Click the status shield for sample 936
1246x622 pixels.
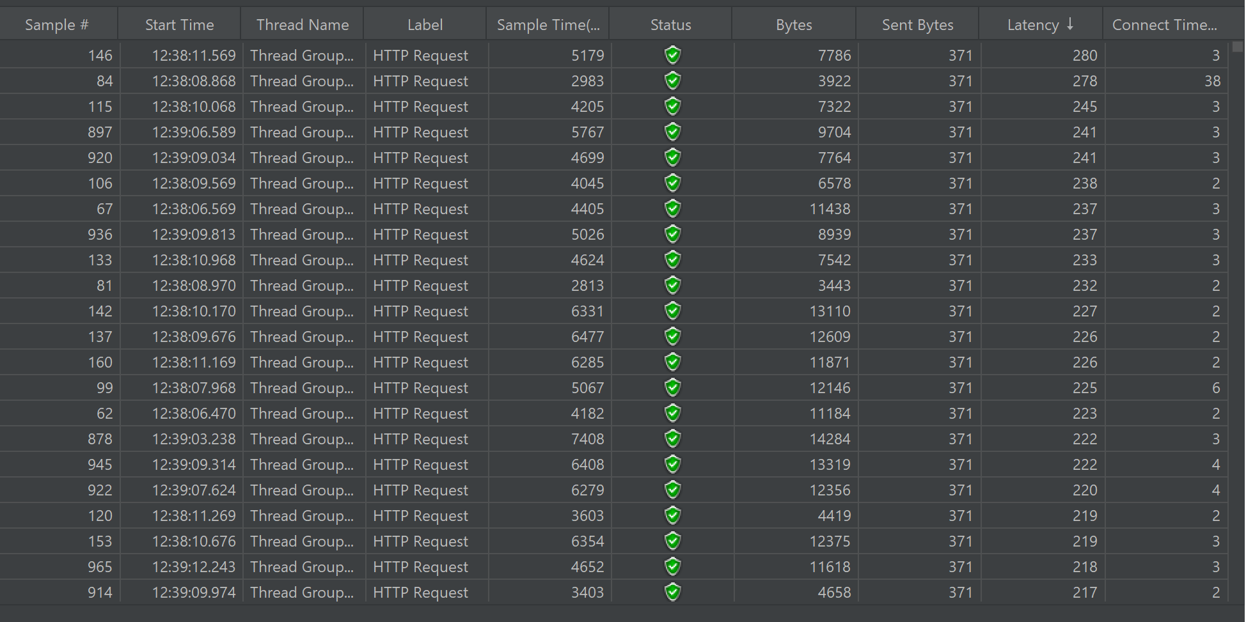(x=672, y=235)
